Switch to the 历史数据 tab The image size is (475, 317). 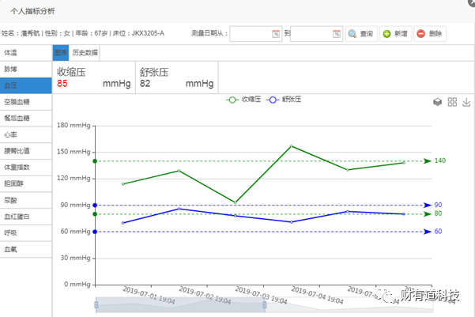pos(85,53)
